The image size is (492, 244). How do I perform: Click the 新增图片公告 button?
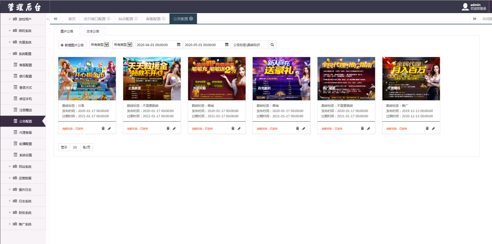tap(72, 45)
